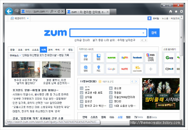Click previous arrow beside trending keywords
The width and height of the screenshot is (188, 130).
pos(142,40)
